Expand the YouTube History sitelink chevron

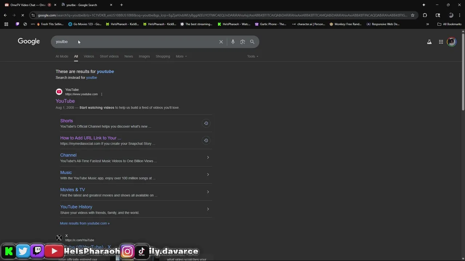[208, 209]
